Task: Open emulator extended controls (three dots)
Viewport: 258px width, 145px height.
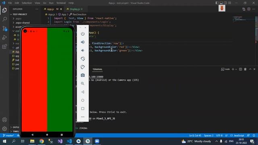Action: [x=83, y=117]
